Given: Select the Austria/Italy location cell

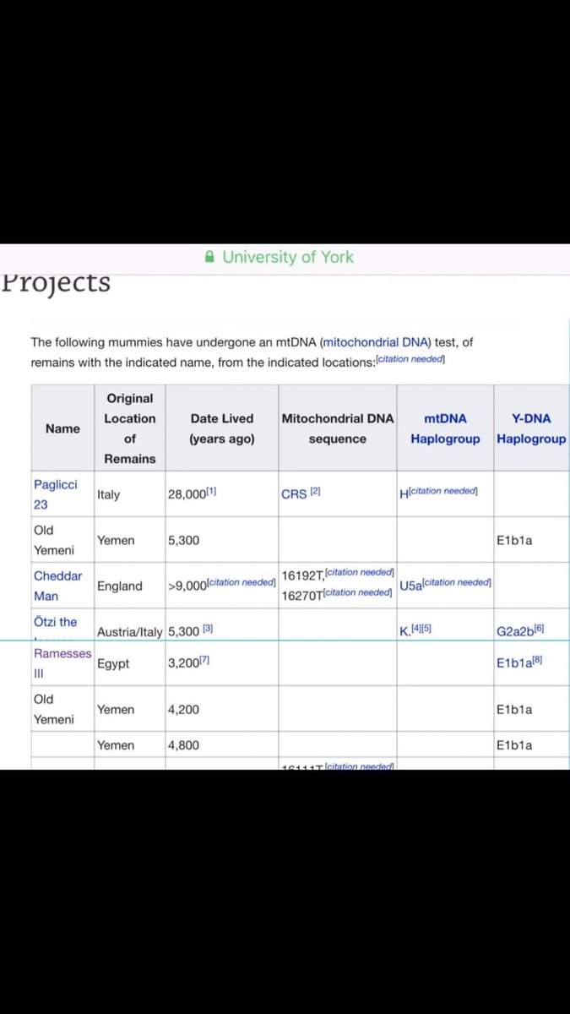Looking at the screenshot, I should click(x=130, y=631).
